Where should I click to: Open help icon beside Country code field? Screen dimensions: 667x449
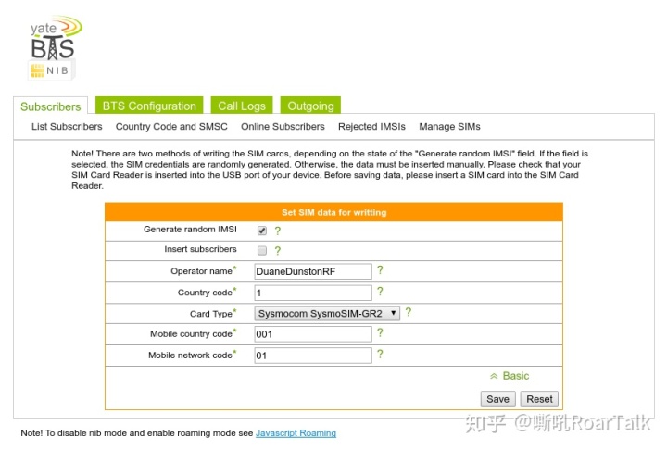(x=380, y=292)
